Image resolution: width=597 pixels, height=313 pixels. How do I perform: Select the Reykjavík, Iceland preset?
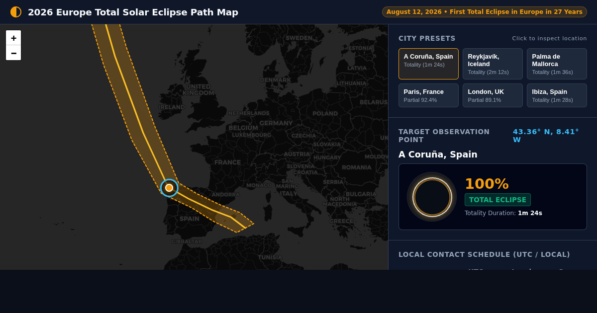(493, 64)
